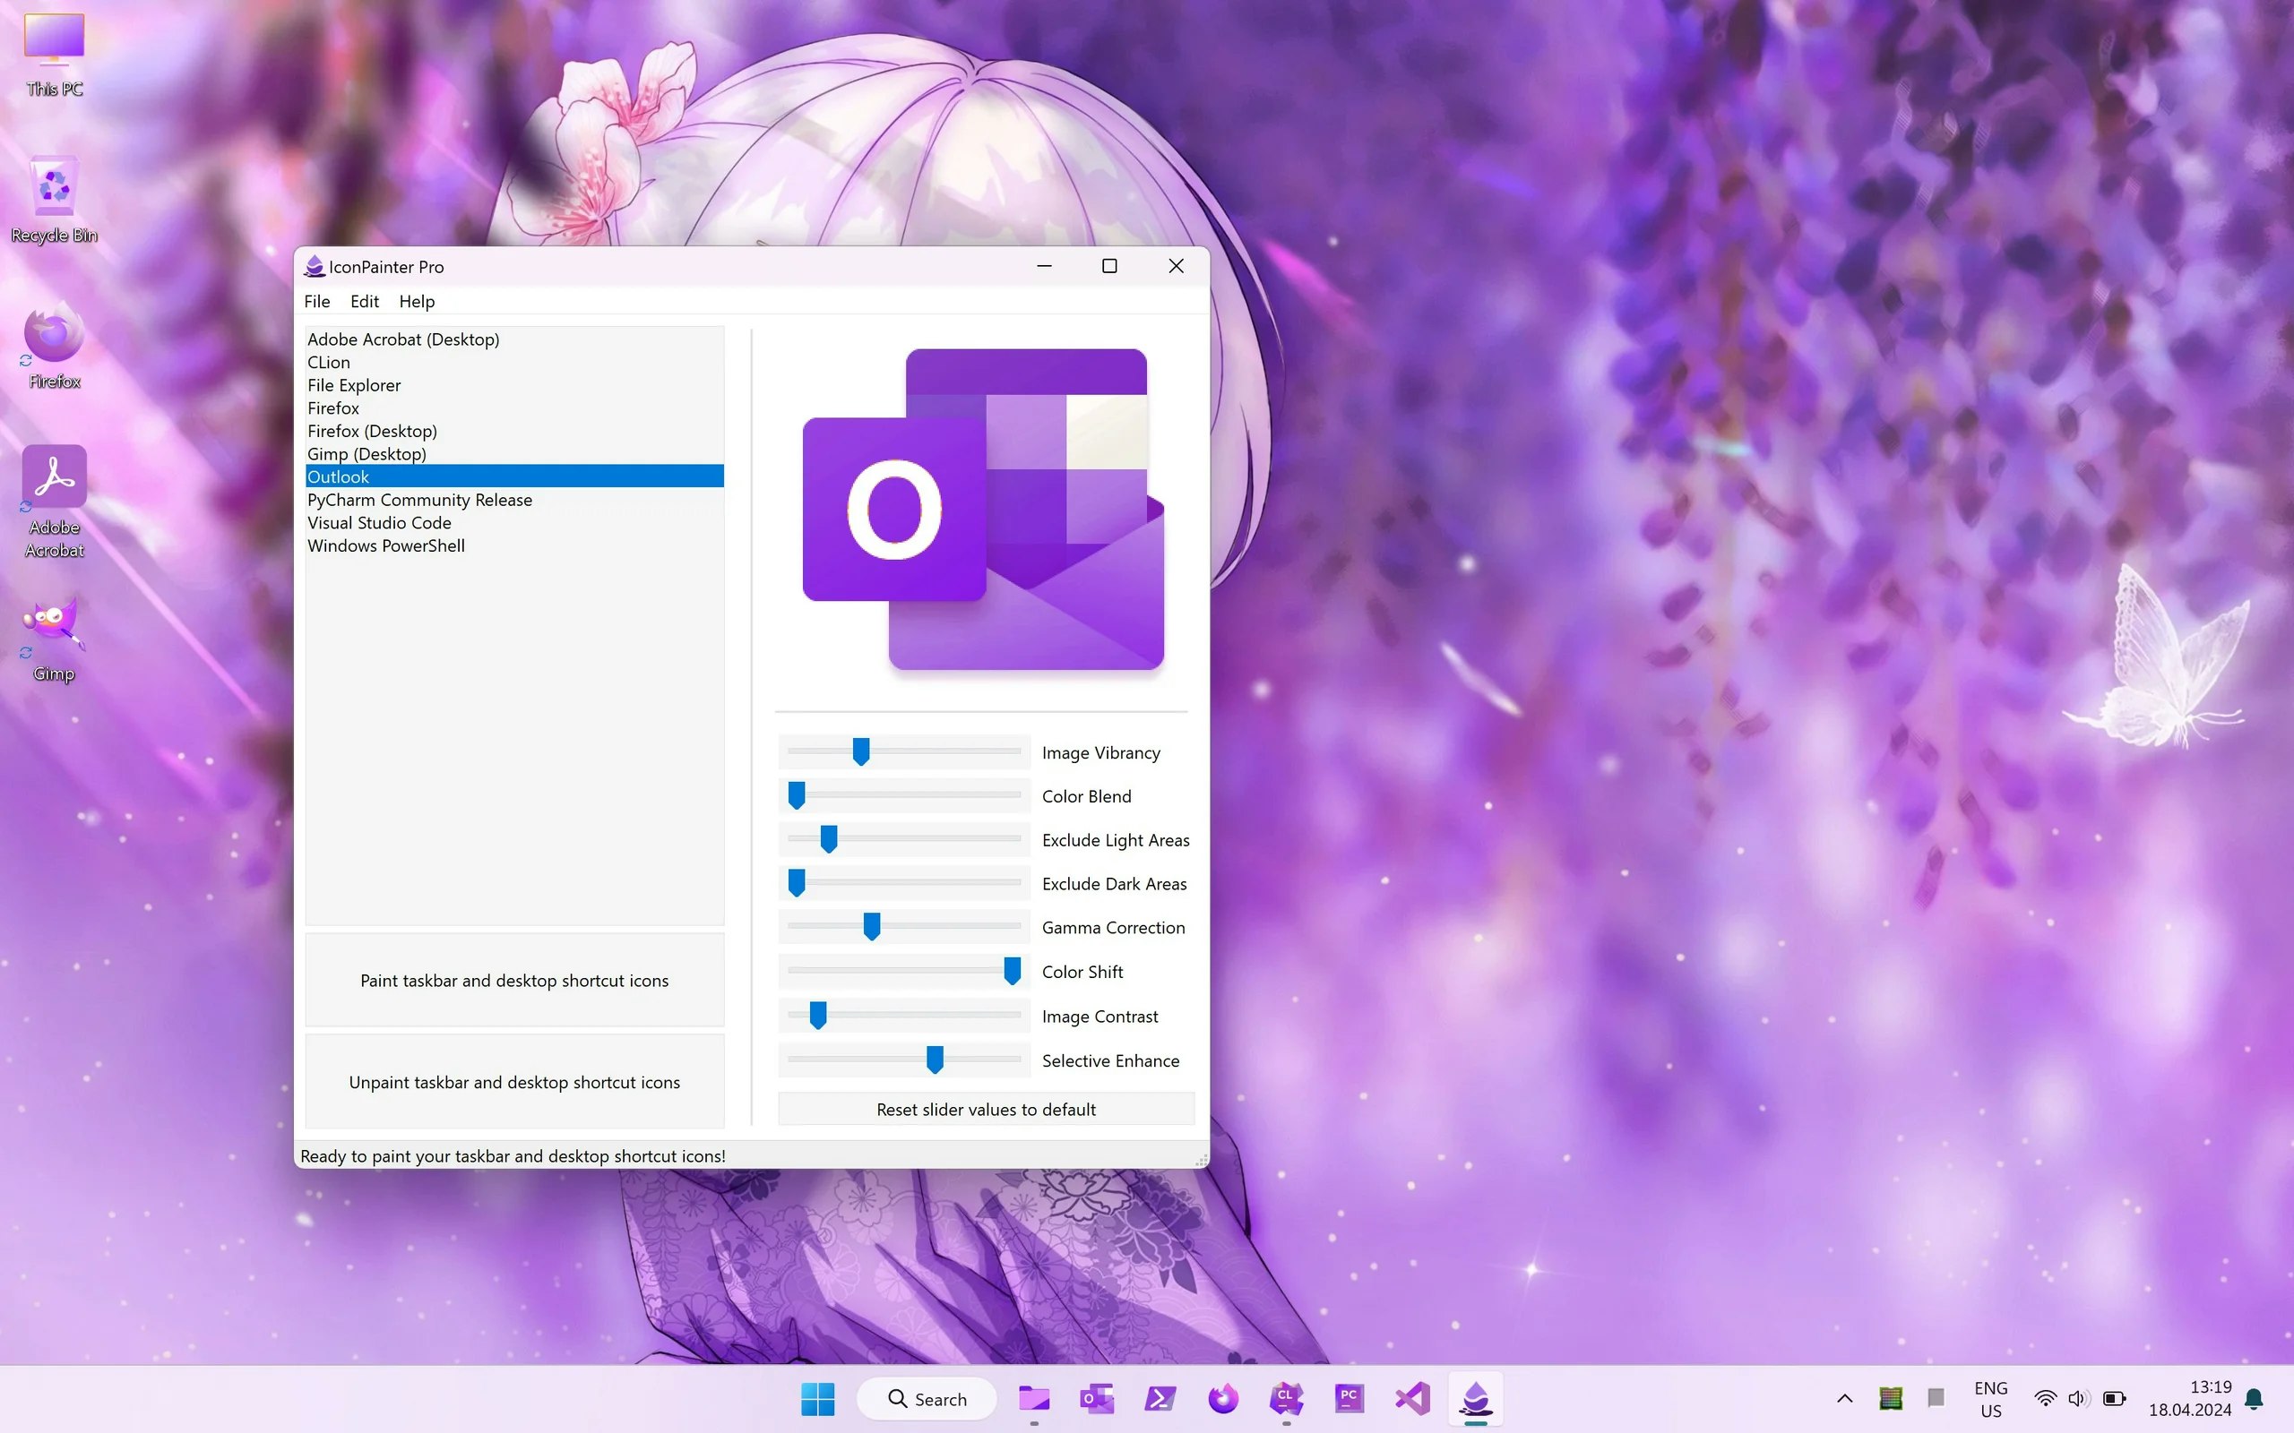The image size is (2294, 1433).
Task: Open the Recycle Bin desktop icon
Action: coord(54,200)
